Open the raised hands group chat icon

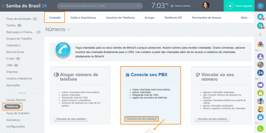click(260, 101)
